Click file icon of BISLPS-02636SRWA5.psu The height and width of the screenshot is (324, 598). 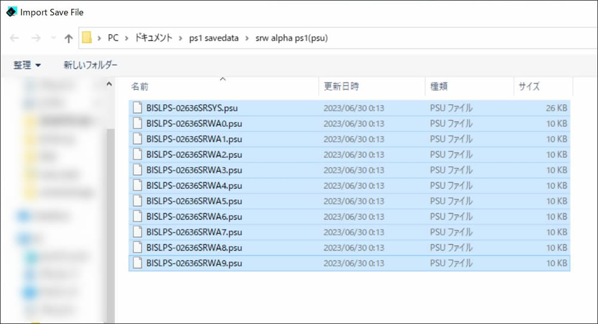[x=138, y=201]
